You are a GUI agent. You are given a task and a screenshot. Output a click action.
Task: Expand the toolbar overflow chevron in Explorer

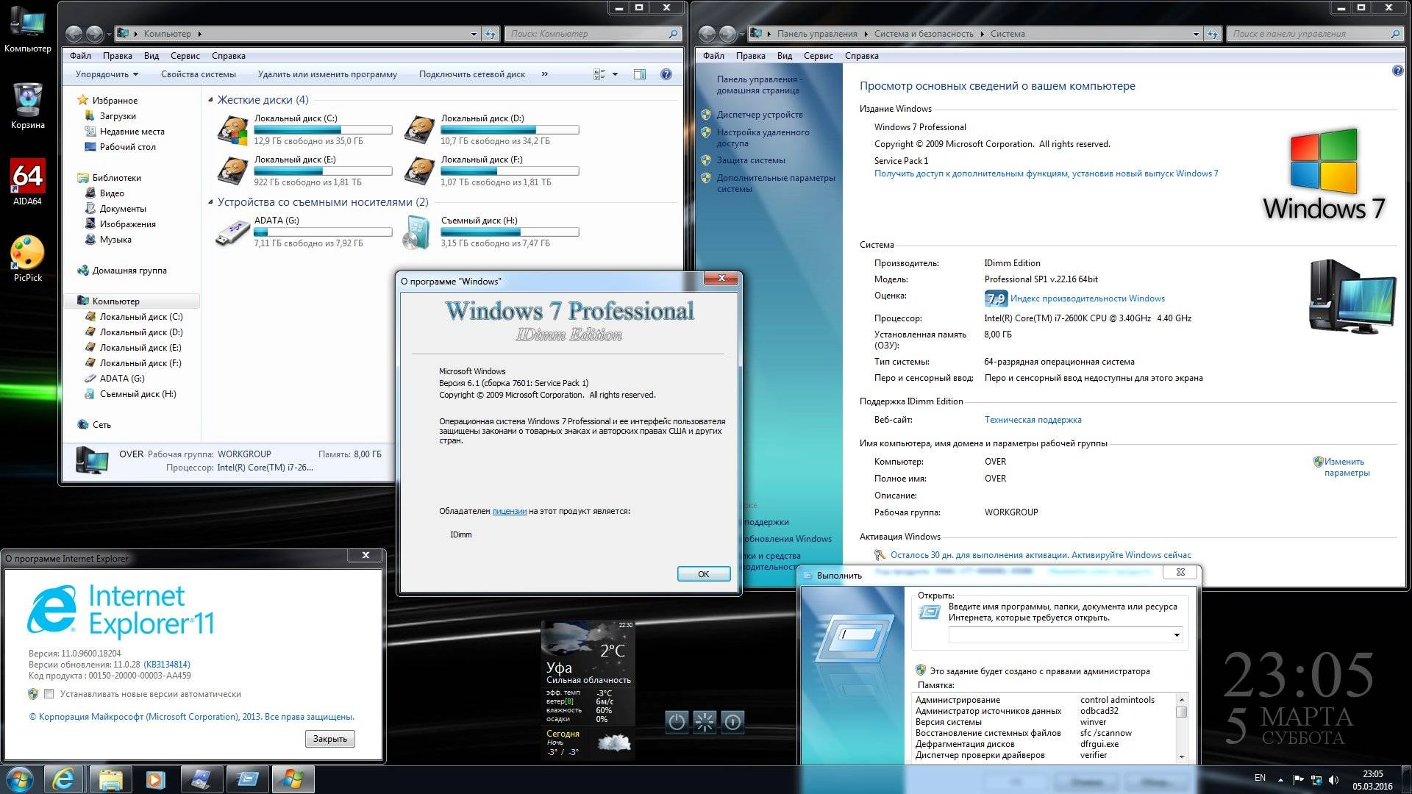pyautogui.click(x=545, y=74)
